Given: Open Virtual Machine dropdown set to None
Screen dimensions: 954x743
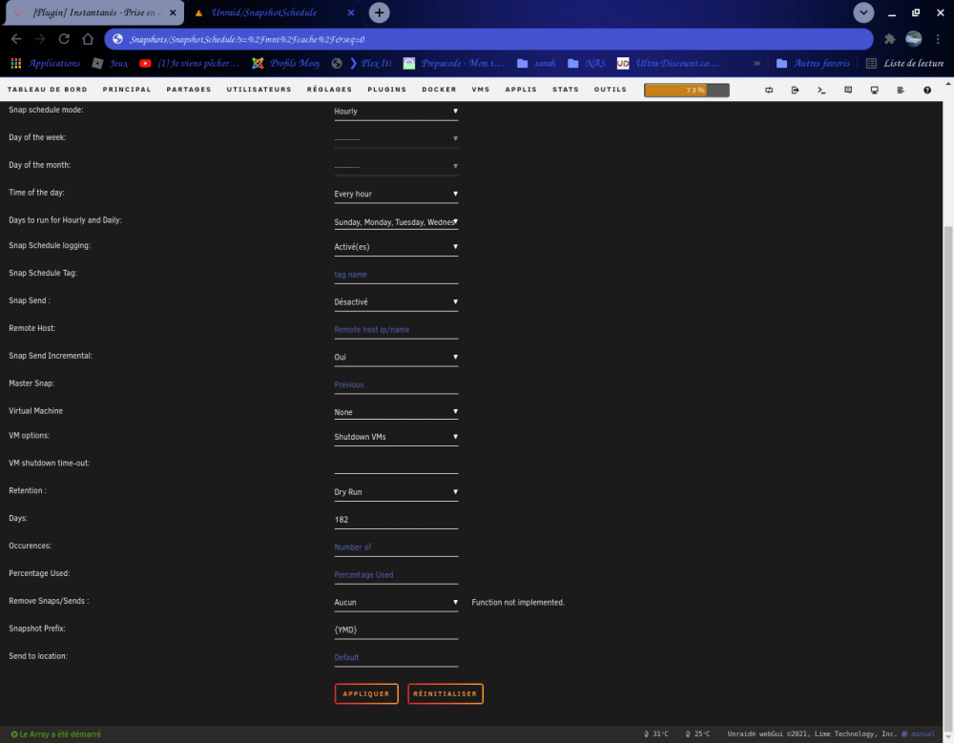Looking at the screenshot, I should [396, 412].
